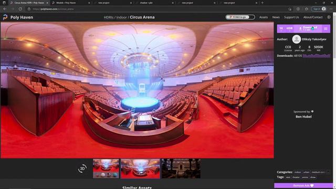Screen dimensions: 336x189
Task: Click the browser back arrow
Action: click(x=5, y=9)
